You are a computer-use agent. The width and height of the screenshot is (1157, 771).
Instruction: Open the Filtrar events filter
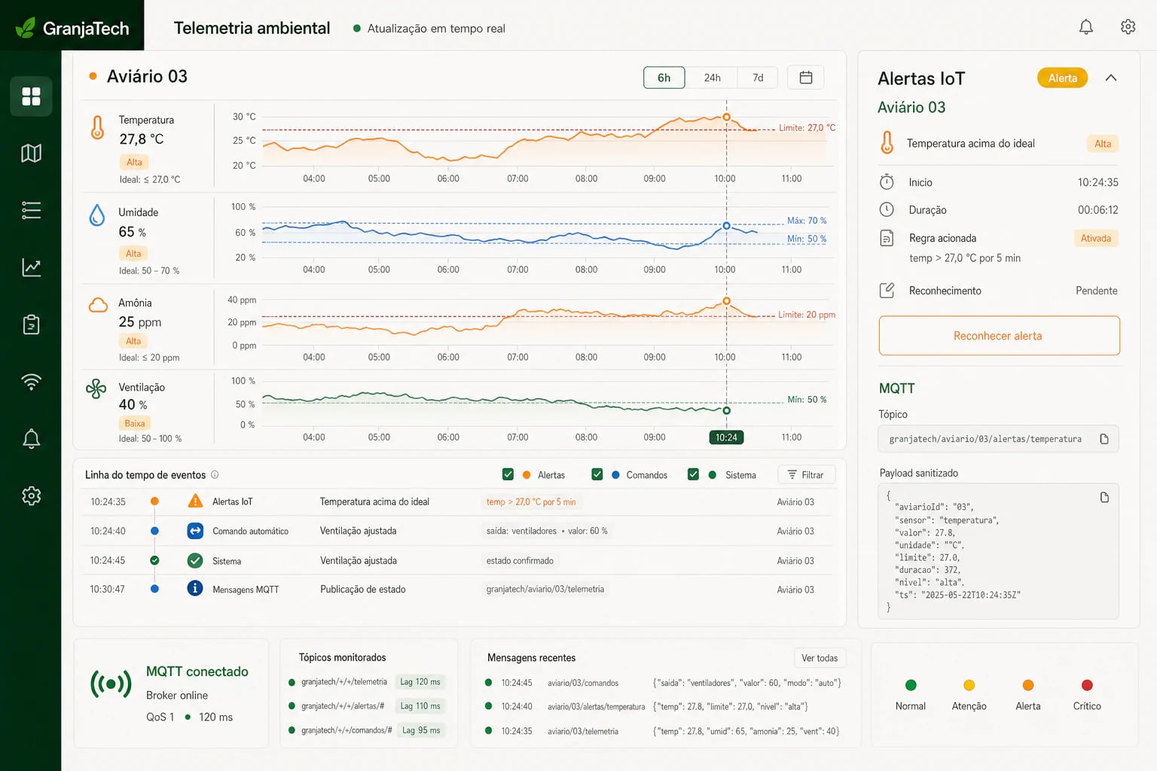[806, 474]
